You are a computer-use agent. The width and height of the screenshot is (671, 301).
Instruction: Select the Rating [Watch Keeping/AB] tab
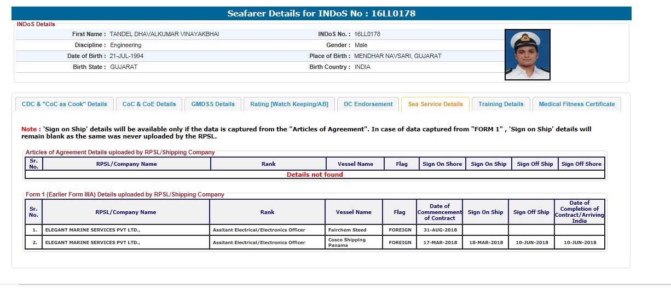289,104
